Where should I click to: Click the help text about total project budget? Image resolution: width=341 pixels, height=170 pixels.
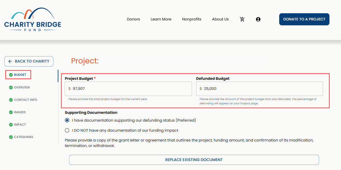[108, 99]
